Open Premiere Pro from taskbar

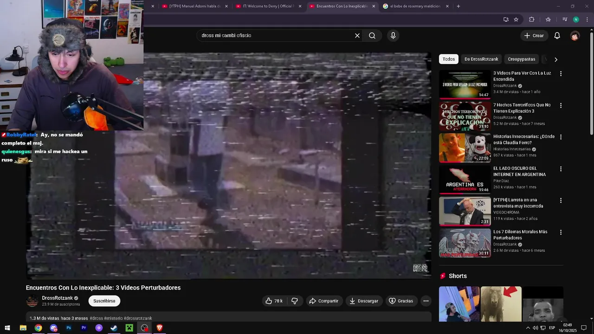84,328
